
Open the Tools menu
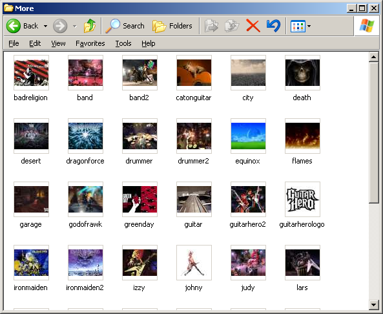coord(123,43)
